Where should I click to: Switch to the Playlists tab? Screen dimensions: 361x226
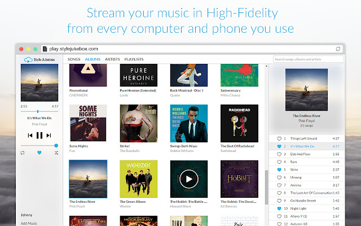tap(134, 59)
